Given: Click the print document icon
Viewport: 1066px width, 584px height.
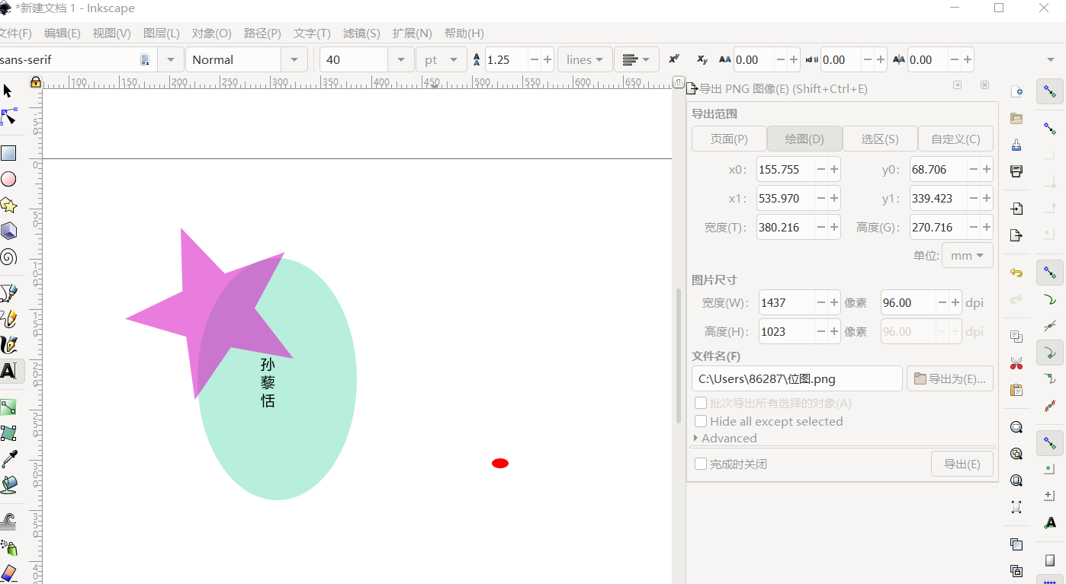Looking at the screenshot, I should click(1016, 171).
